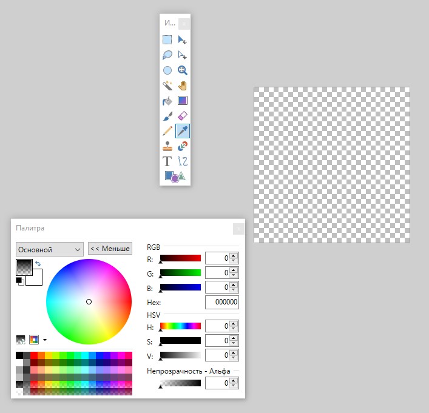
Task: Select the Shapes tool
Action: (175, 176)
